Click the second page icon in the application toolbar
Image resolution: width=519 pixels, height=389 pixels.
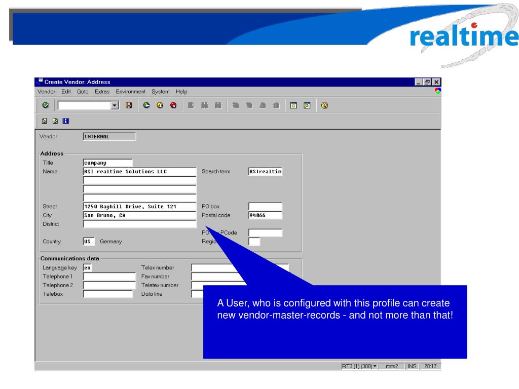pos(55,121)
